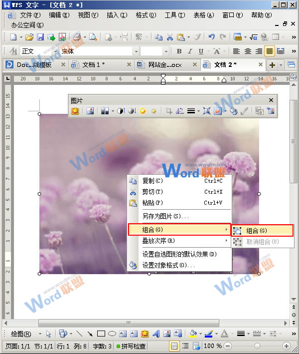
Task: Open 文件(F) menu
Action: (30, 15)
